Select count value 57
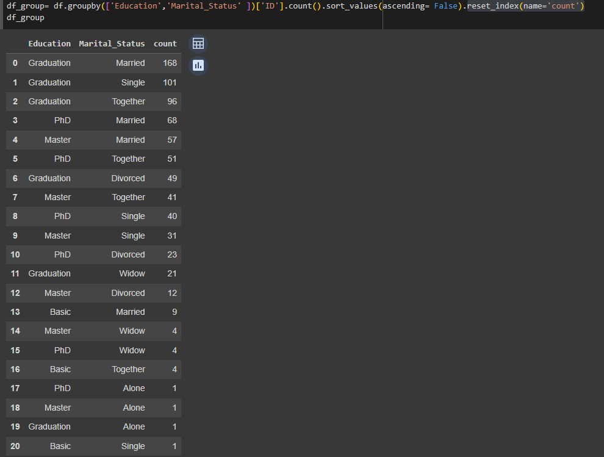604x457 pixels. [172, 140]
